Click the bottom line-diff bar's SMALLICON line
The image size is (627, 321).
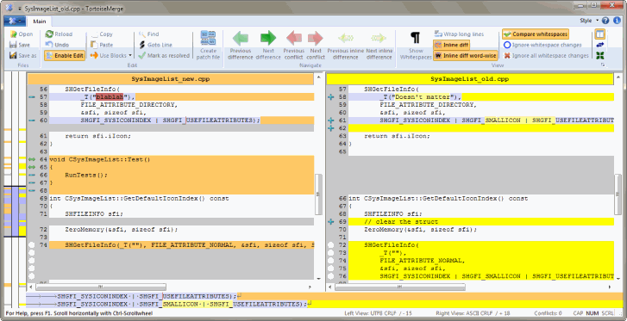click(x=324, y=305)
